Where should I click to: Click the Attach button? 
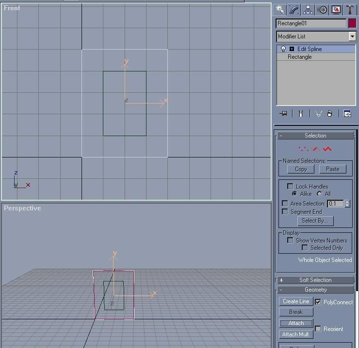(x=296, y=323)
